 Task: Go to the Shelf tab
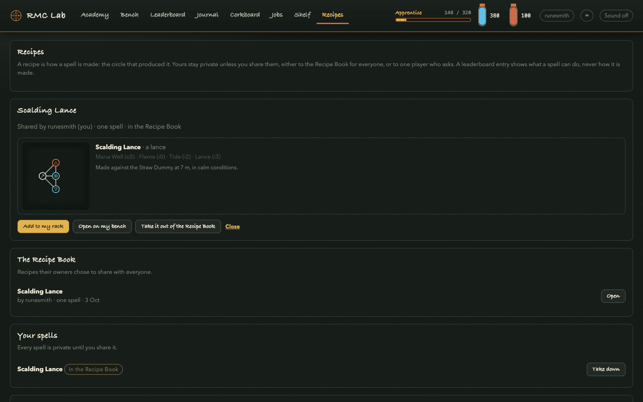click(302, 15)
